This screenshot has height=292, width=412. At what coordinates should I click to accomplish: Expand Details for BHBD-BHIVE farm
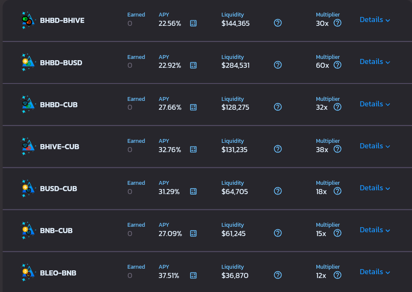(x=375, y=19)
